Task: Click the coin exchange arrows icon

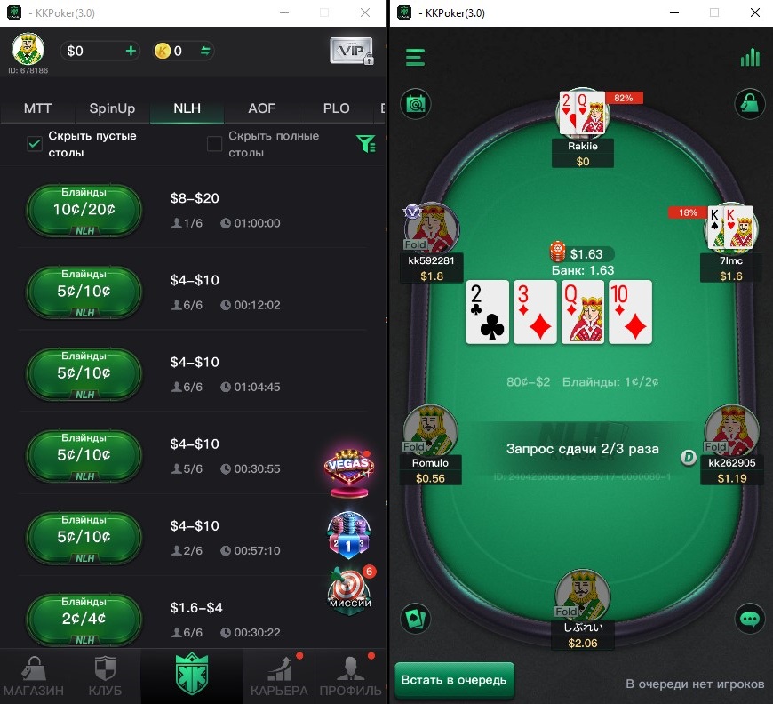Action: (205, 51)
